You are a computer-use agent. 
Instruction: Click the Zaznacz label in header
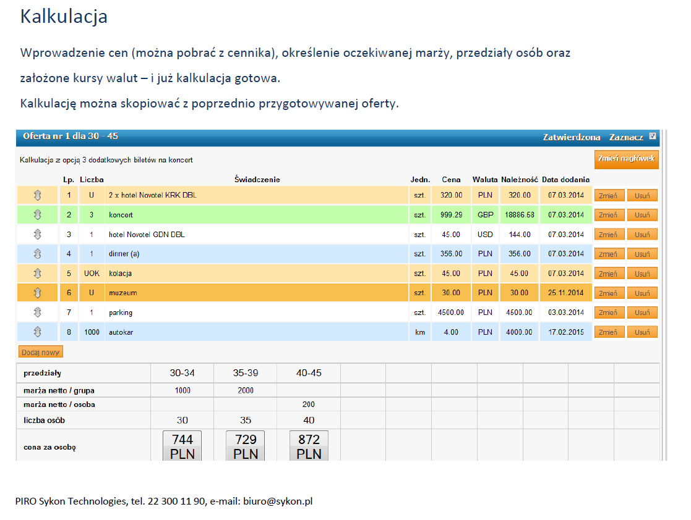(626, 137)
